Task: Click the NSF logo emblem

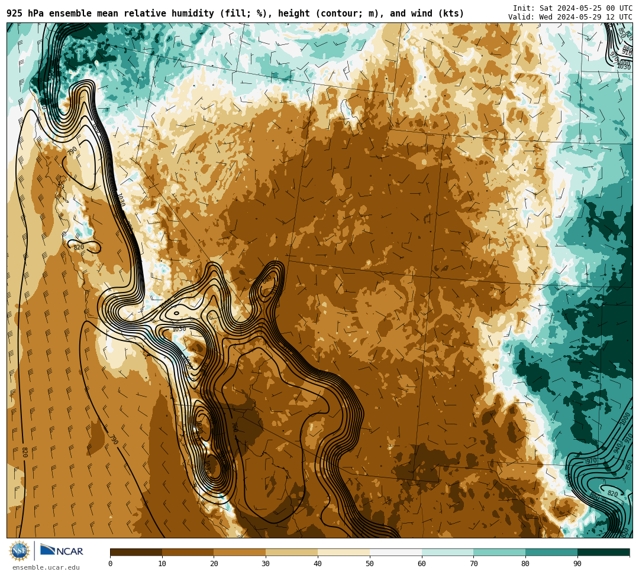Action: coord(19,551)
